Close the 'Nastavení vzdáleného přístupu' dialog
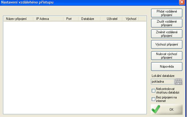The height and width of the screenshot is (117, 187). click(x=184, y=2)
